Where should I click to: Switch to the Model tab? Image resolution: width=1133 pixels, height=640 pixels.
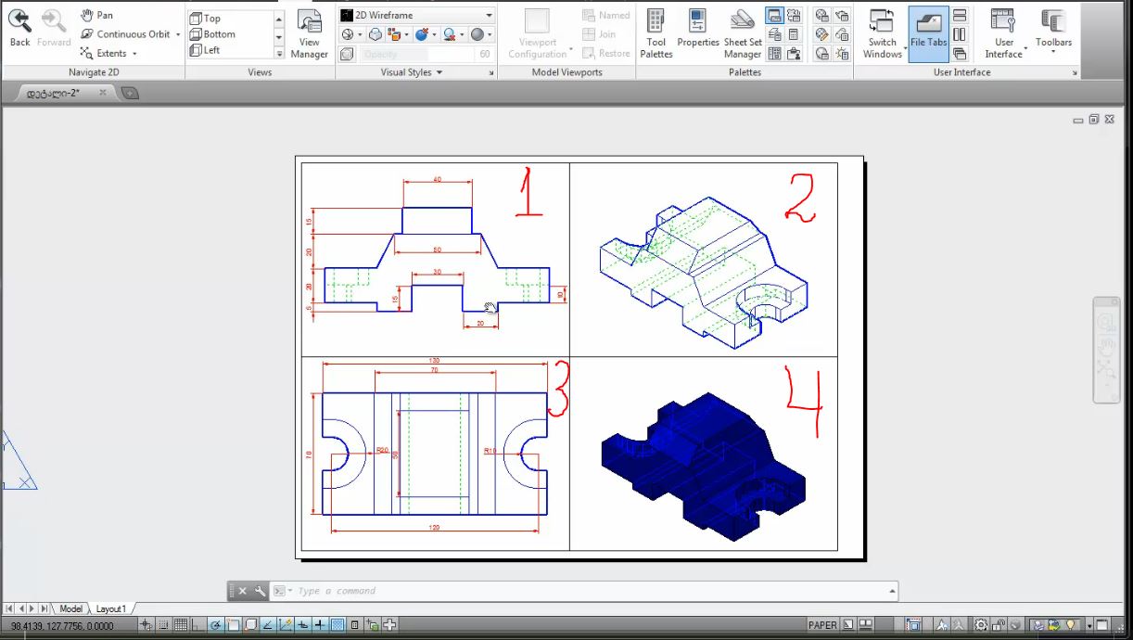pos(70,608)
